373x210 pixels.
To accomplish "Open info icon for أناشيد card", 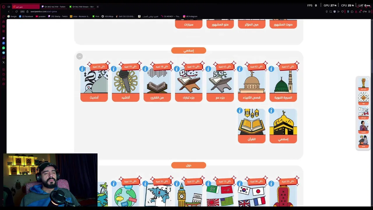I will pos(114,69).
